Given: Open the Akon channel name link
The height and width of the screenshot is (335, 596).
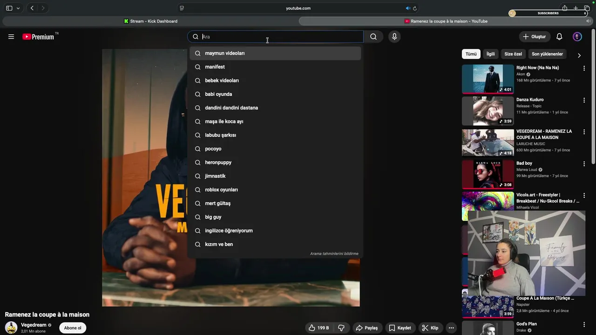Looking at the screenshot, I should click(521, 74).
